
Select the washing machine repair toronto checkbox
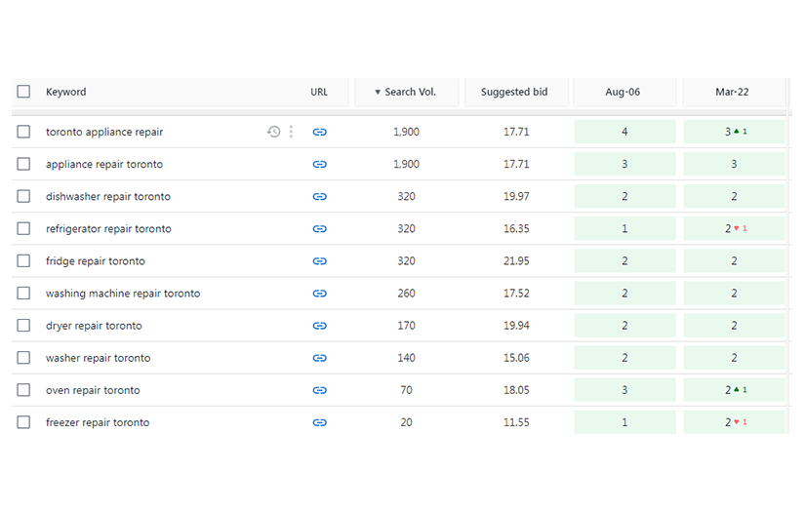[x=23, y=294]
